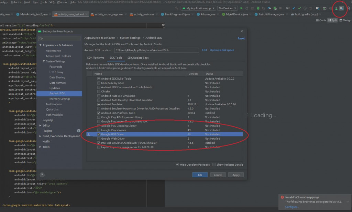Check the Google Web Driver checkbox
This screenshot has height=212, width=352.
[99, 139]
